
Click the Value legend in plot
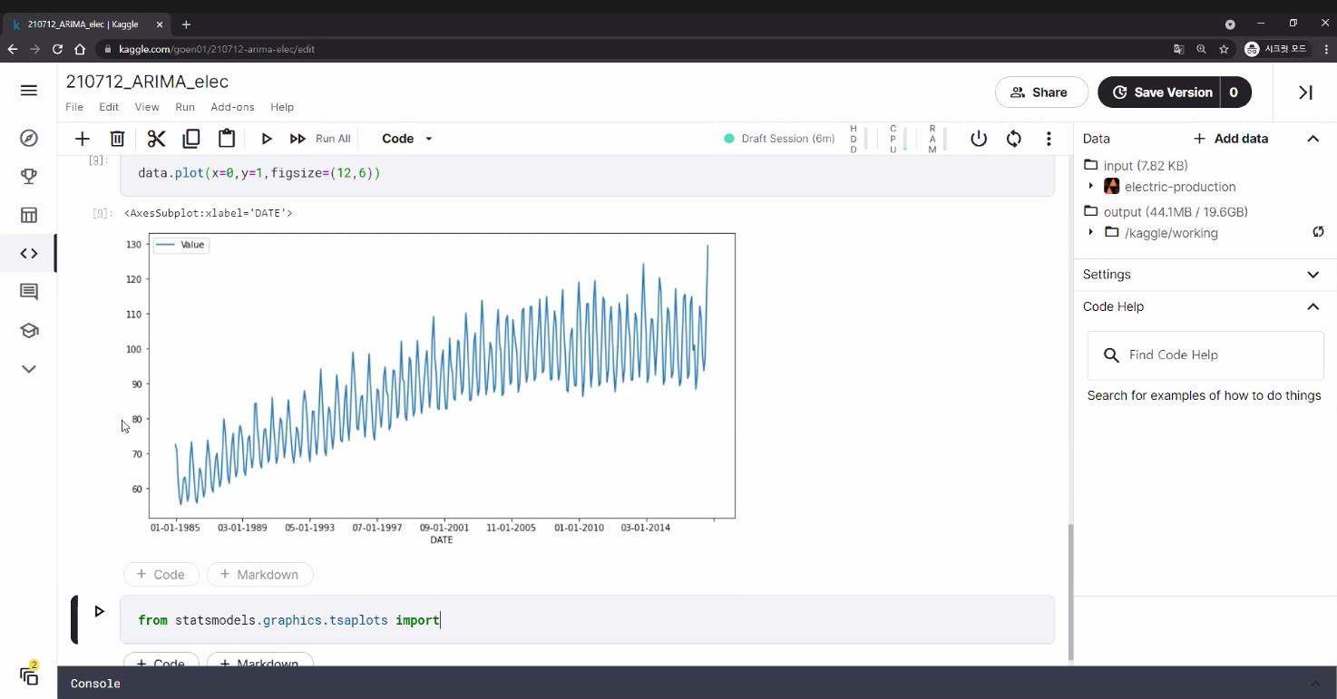point(181,245)
